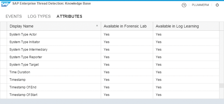Screen dimensions: 224x104
Task: Switch to the EVENTS tab
Action: (x=14, y=16)
